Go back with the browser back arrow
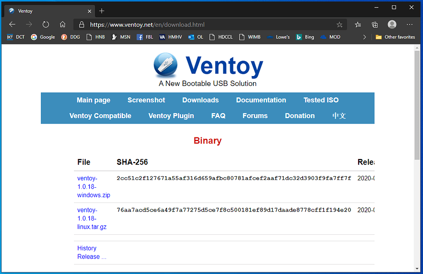This screenshot has width=423, height=274. (12, 25)
